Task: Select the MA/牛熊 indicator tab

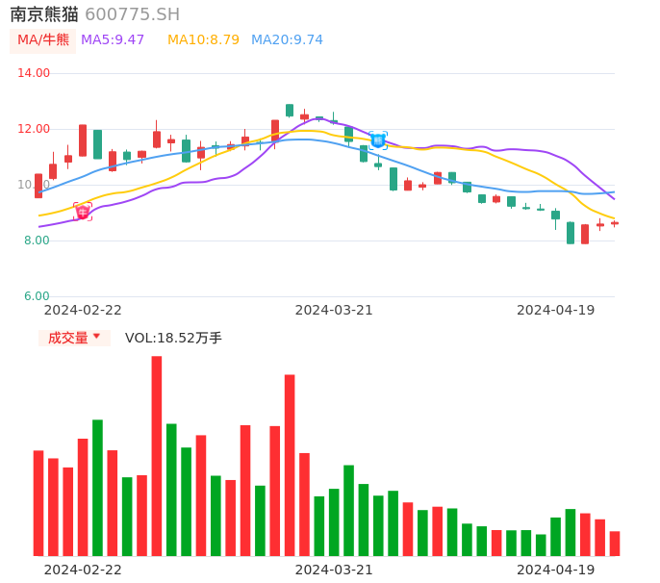Action: point(43,40)
